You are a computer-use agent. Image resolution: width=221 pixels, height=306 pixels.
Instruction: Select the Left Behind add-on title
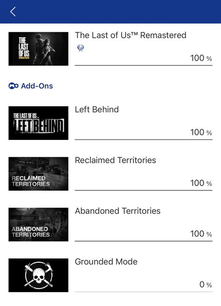97,110
